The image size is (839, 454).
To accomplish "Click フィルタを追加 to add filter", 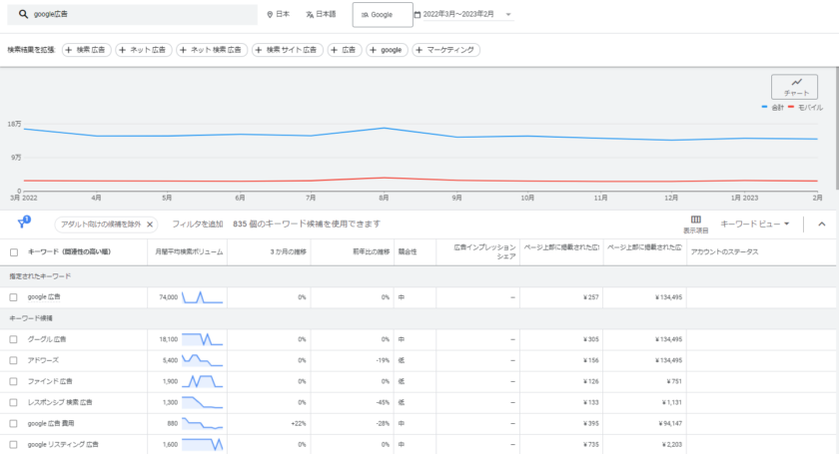I will 198,225.
